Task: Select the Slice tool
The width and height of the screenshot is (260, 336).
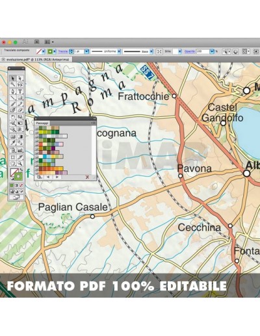Action: pyautogui.click(x=20, y=157)
